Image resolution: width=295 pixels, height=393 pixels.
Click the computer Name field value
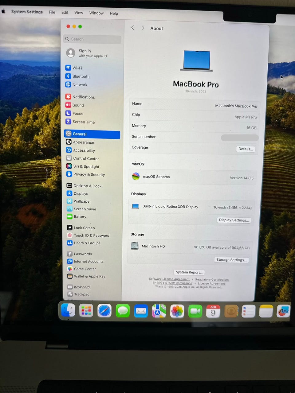pyautogui.click(x=236, y=106)
